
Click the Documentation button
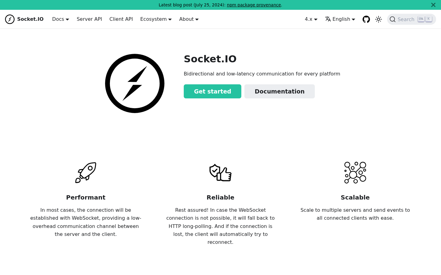(x=280, y=91)
